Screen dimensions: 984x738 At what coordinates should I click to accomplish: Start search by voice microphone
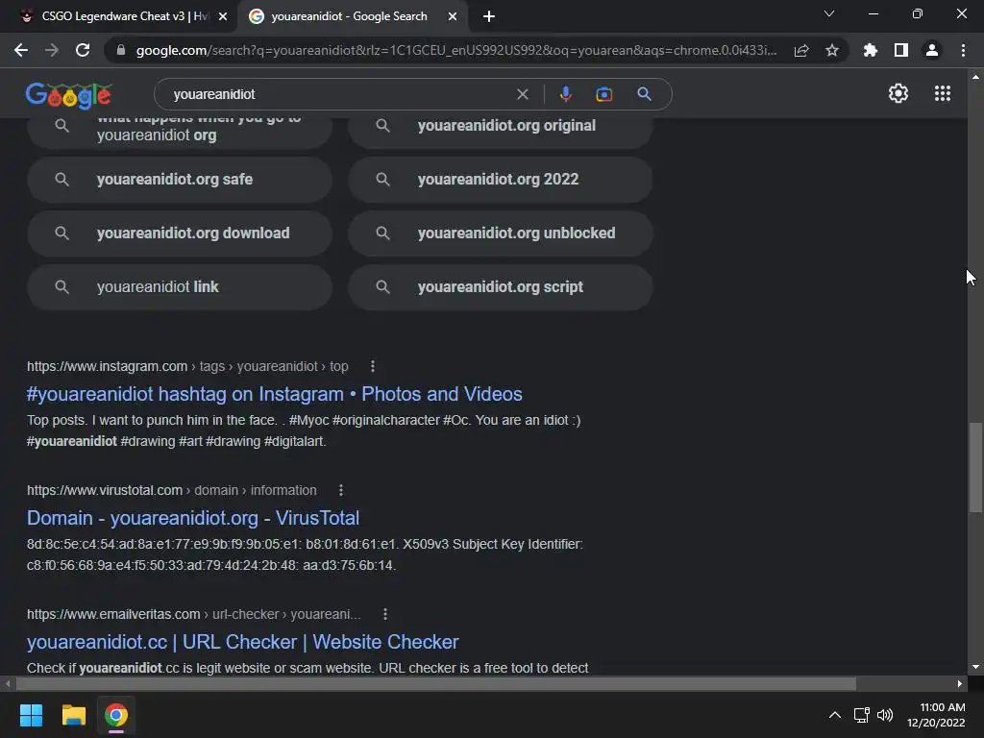click(565, 94)
